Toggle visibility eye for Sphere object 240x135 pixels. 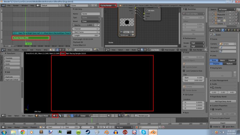tap(230, 18)
